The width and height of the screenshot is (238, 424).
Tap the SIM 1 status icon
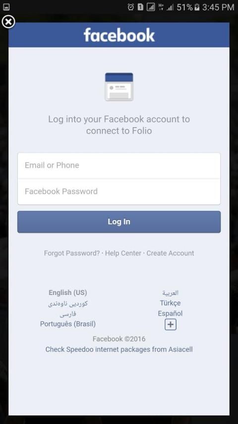pos(140,7)
